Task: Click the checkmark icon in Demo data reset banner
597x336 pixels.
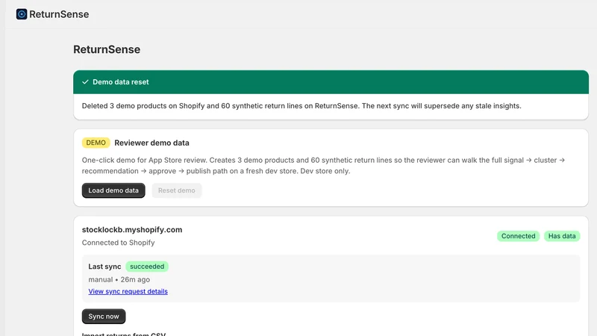Action: click(x=85, y=82)
